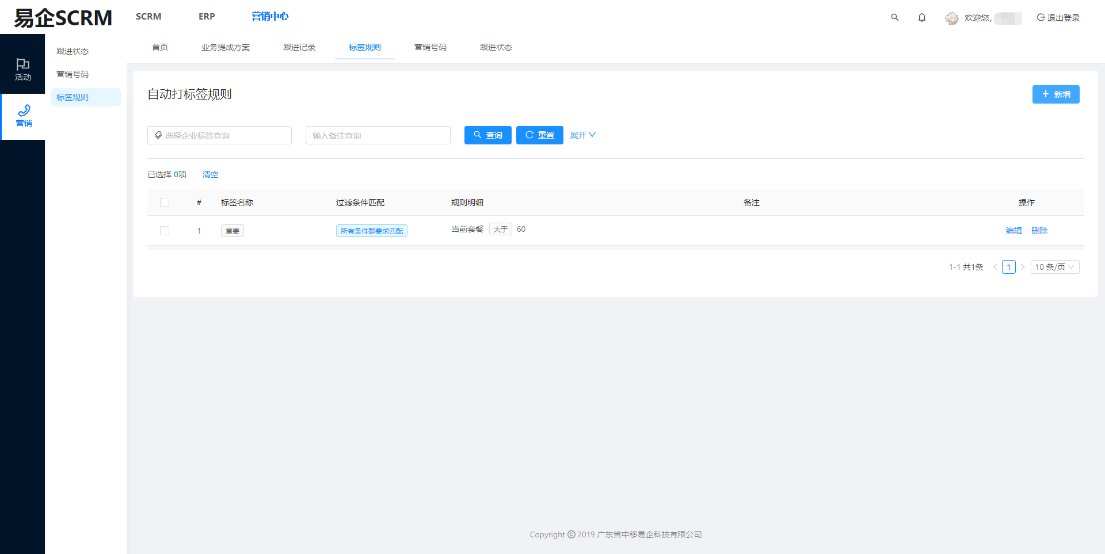The height and width of the screenshot is (554, 1105).
Task: Click the 已选择 0项 selection text
Action: pos(167,174)
